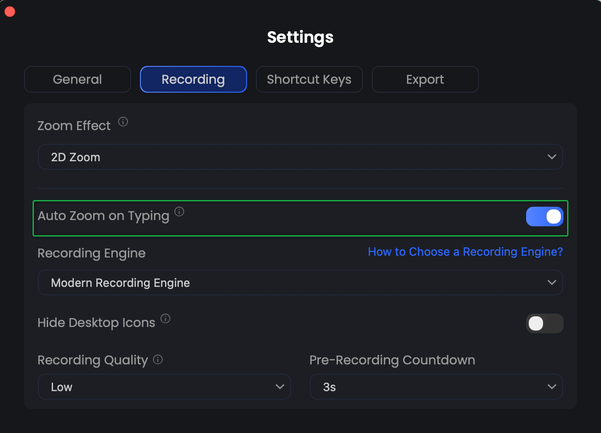Click the Zoom Effect label
Image resolution: width=601 pixels, height=433 pixels.
coord(74,126)
